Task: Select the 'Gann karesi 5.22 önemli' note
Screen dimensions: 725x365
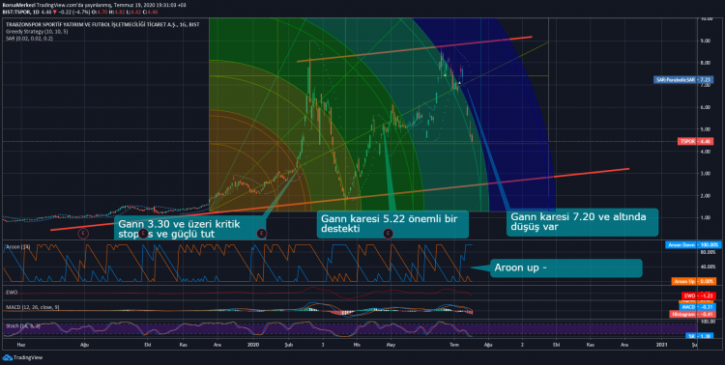Action: 392,224
